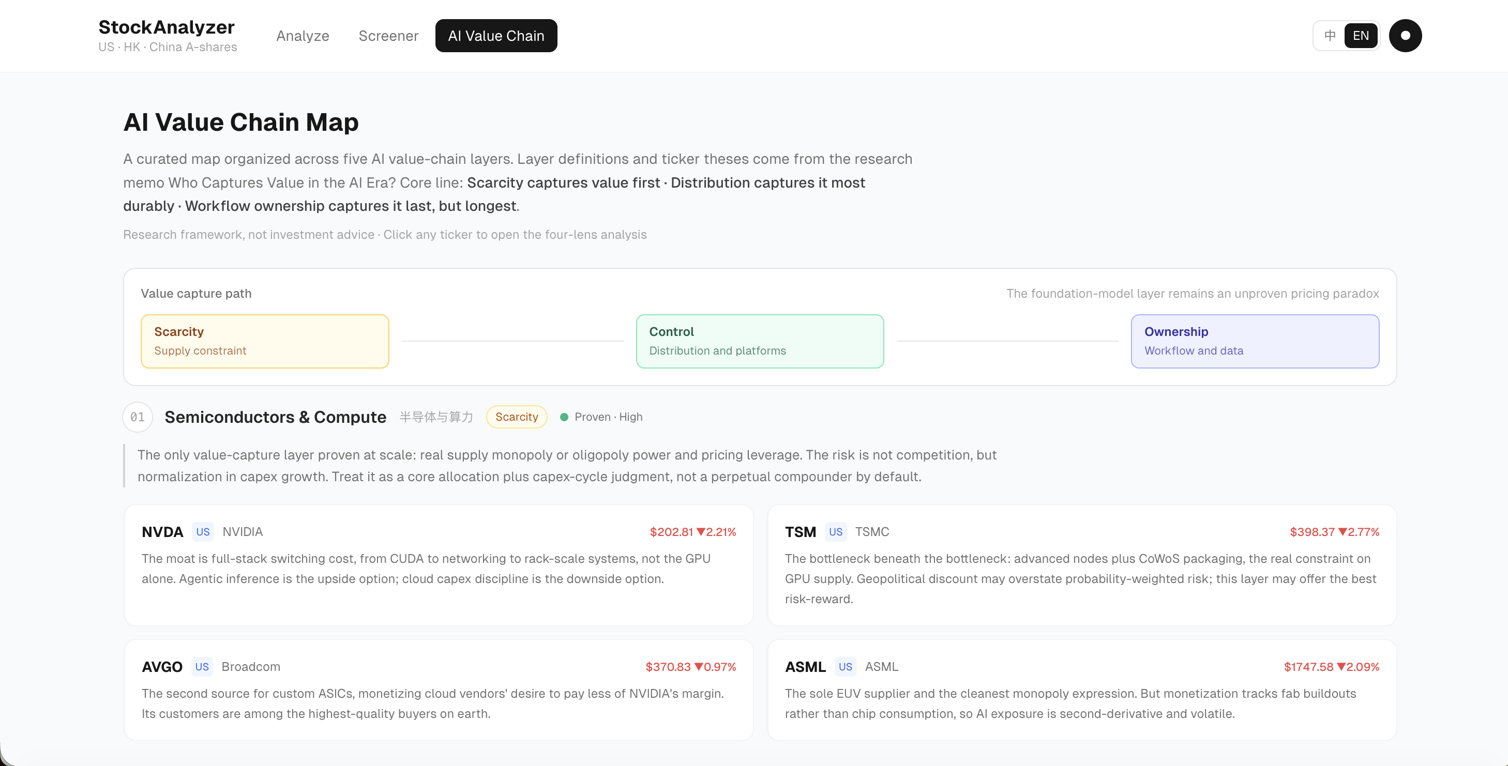Open the Screener tab

click(388, 36)
